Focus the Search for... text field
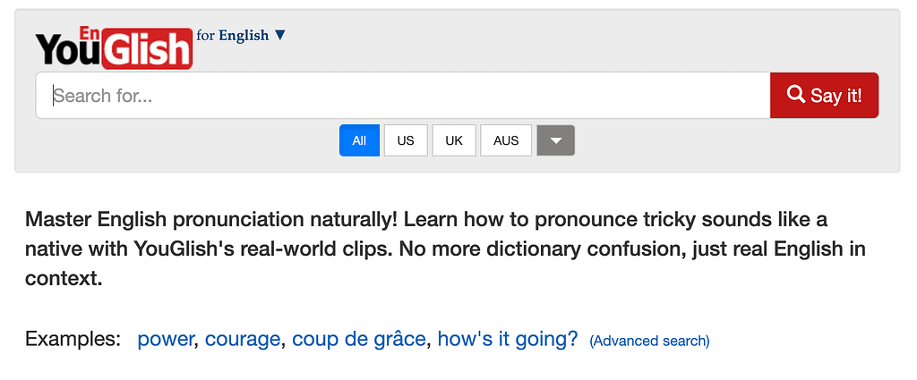Image resolution: width=917 pixels, height=380 pixels. pyautogui.click(x=403, y=96)
